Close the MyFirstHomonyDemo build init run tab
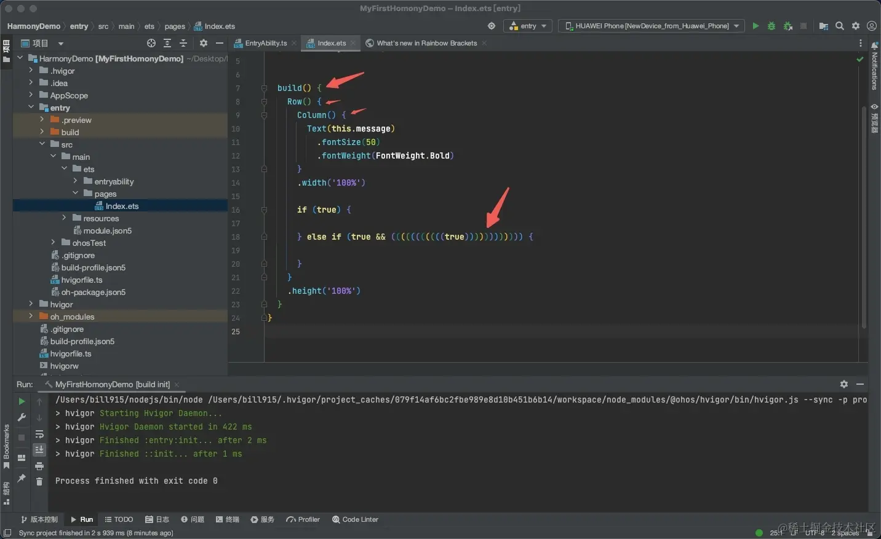 coord(177,385)
